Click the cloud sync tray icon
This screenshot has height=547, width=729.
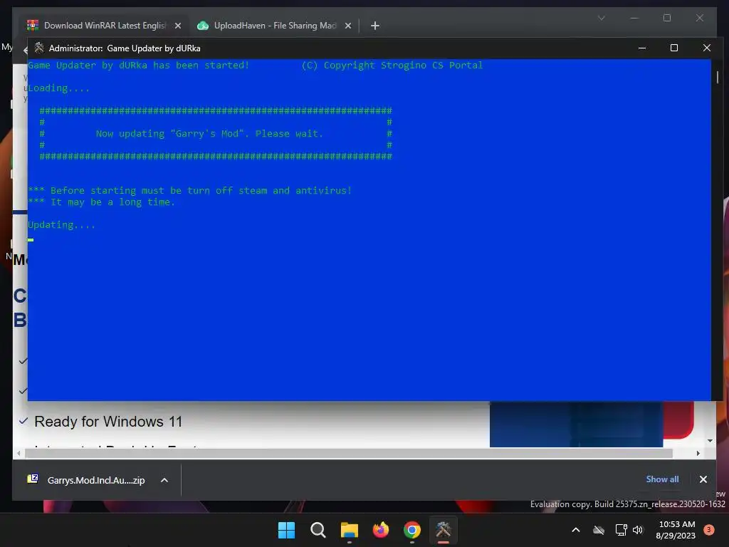click(599, 530)
